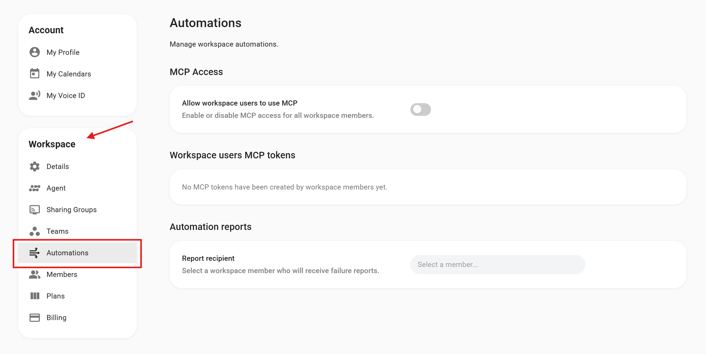
Task: Enable the workspace MCP access toggle
Action: click(x=420, y=109)
